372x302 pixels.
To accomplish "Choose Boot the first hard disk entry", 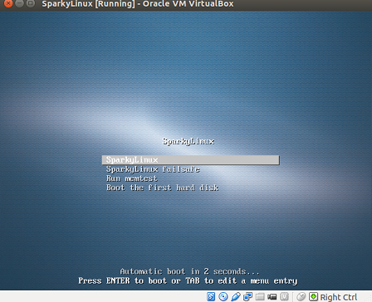I will click(163, 188).
